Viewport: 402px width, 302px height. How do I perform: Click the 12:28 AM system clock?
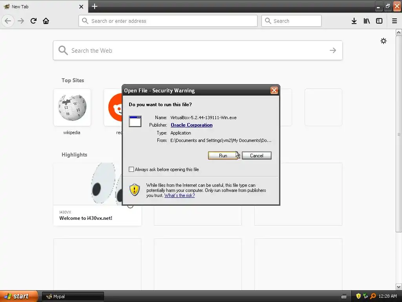(387, 296)
